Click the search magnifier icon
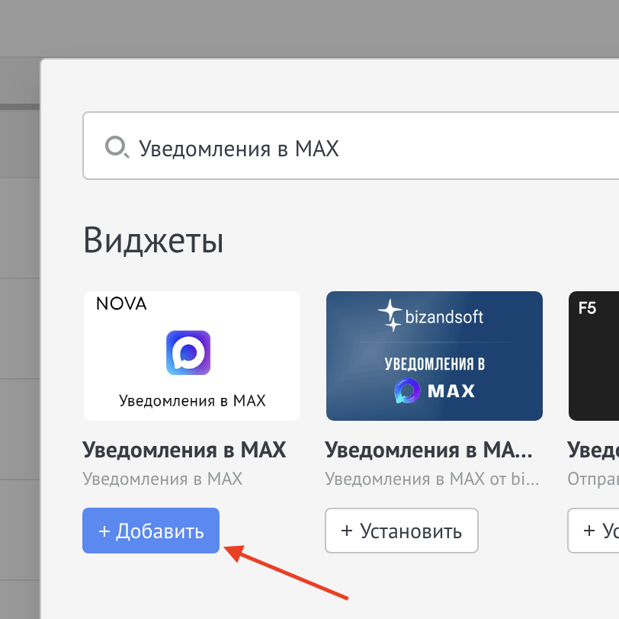This screenshot has height=619, width=619. 117,147
